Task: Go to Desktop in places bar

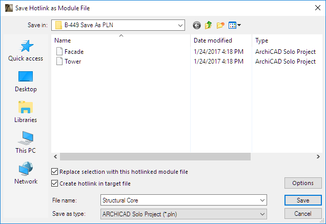Action: [26, 82]
